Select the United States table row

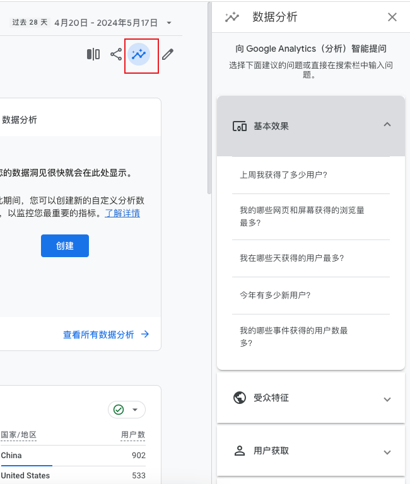click(x=73, y=475)
